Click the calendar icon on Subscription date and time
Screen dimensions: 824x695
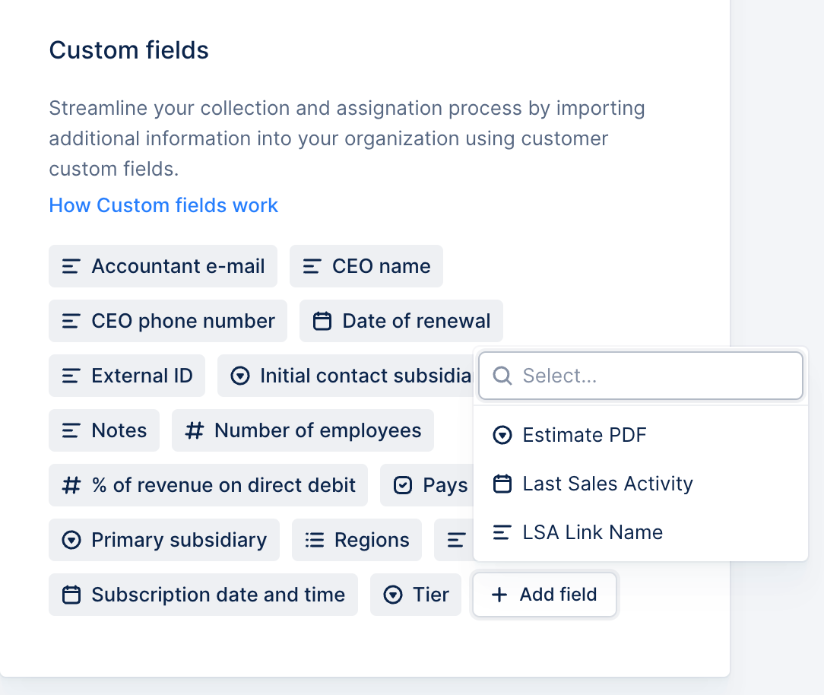[x=71, y=595]
